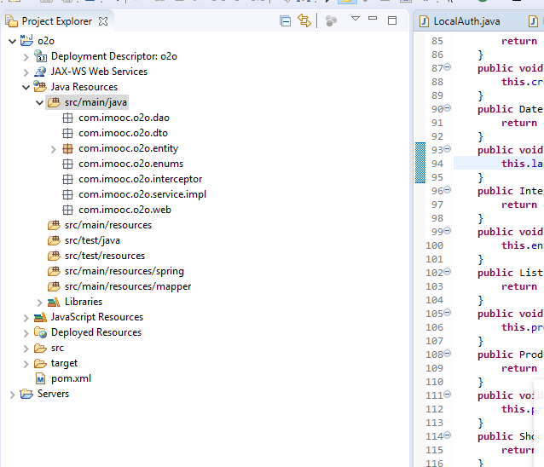Click 'this.la' code on line 94
This screenshot has width=544, height=467.
(x=522, y=164)
